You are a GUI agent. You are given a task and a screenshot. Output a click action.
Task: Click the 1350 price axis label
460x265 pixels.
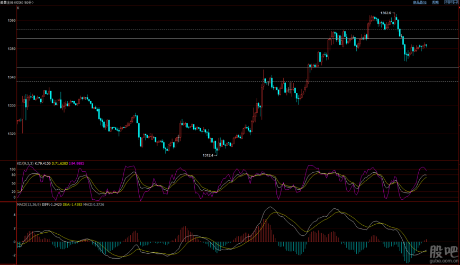pos(12,49)
